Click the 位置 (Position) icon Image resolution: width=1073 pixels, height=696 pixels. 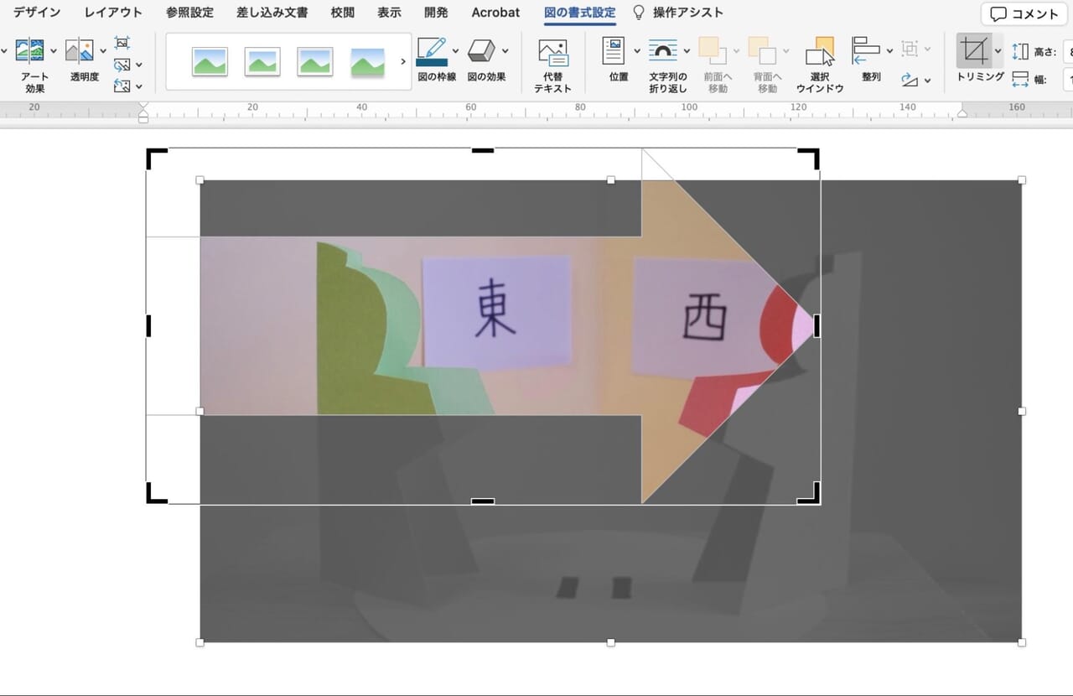click(617, 52)
